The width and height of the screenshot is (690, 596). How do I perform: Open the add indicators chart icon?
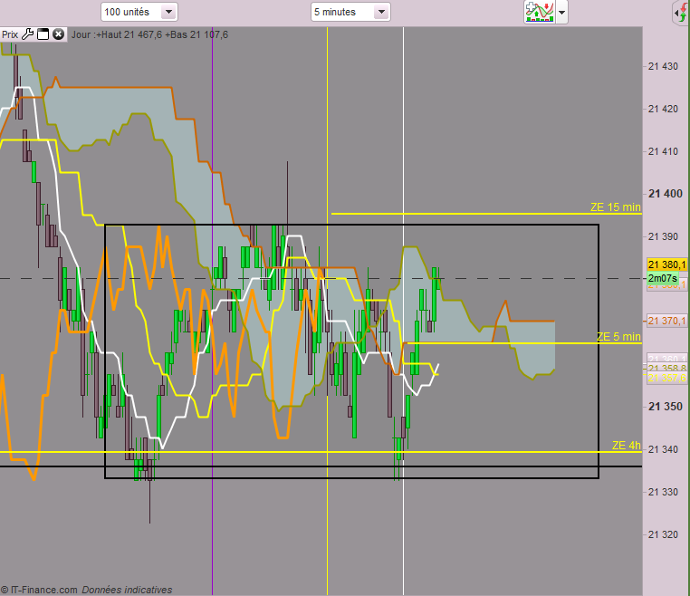[x=540, y=12]
